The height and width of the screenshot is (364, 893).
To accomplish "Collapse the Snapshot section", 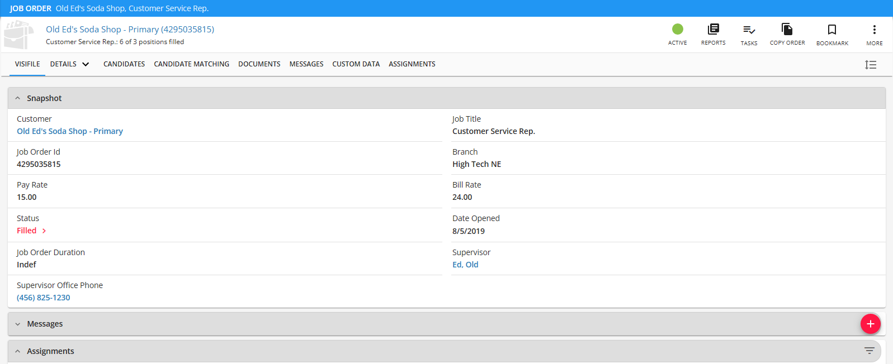I will [18, 98].
